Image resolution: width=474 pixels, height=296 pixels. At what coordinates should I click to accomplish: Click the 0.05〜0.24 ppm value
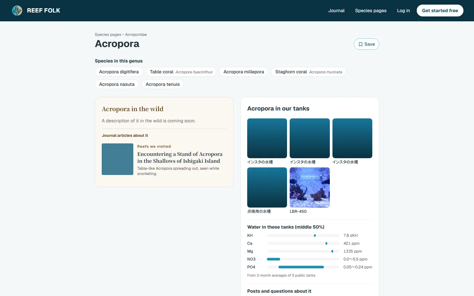358,267
